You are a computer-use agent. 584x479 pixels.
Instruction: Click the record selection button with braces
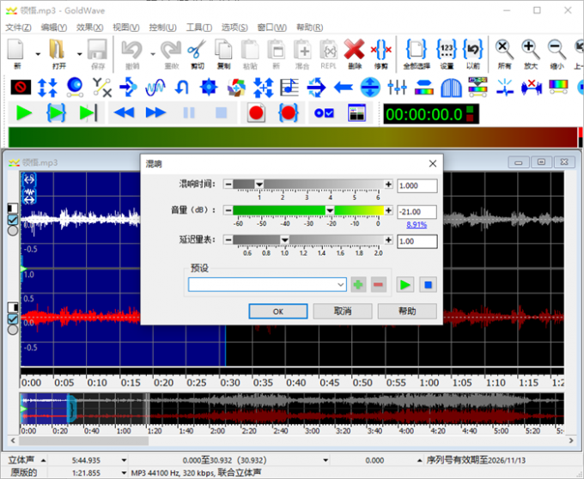[289, 112]
